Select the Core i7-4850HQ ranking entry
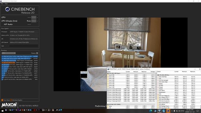Screen dimensions: 201x113 coord(19,75)
